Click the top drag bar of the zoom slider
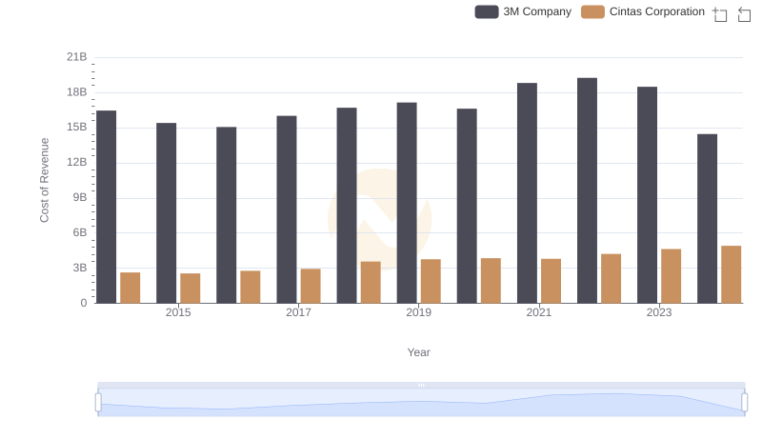The width and height of the screenshot is (762, 439). pos(421,385)
